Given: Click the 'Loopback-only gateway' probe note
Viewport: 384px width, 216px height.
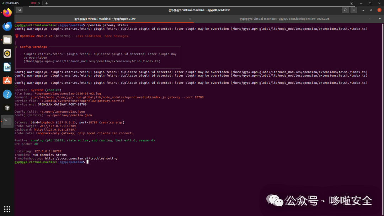Looking at the screenshot, I should pos(85,133).
